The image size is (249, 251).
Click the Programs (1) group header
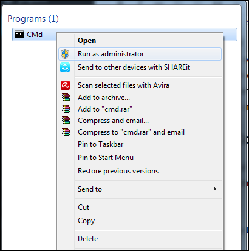(x=33, y=19)
